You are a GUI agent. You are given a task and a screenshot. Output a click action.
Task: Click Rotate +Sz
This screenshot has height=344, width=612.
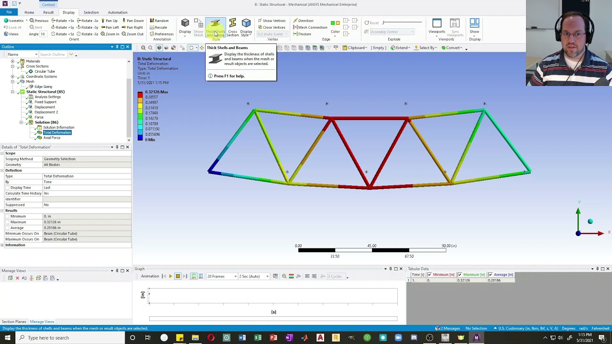point(63,34)
